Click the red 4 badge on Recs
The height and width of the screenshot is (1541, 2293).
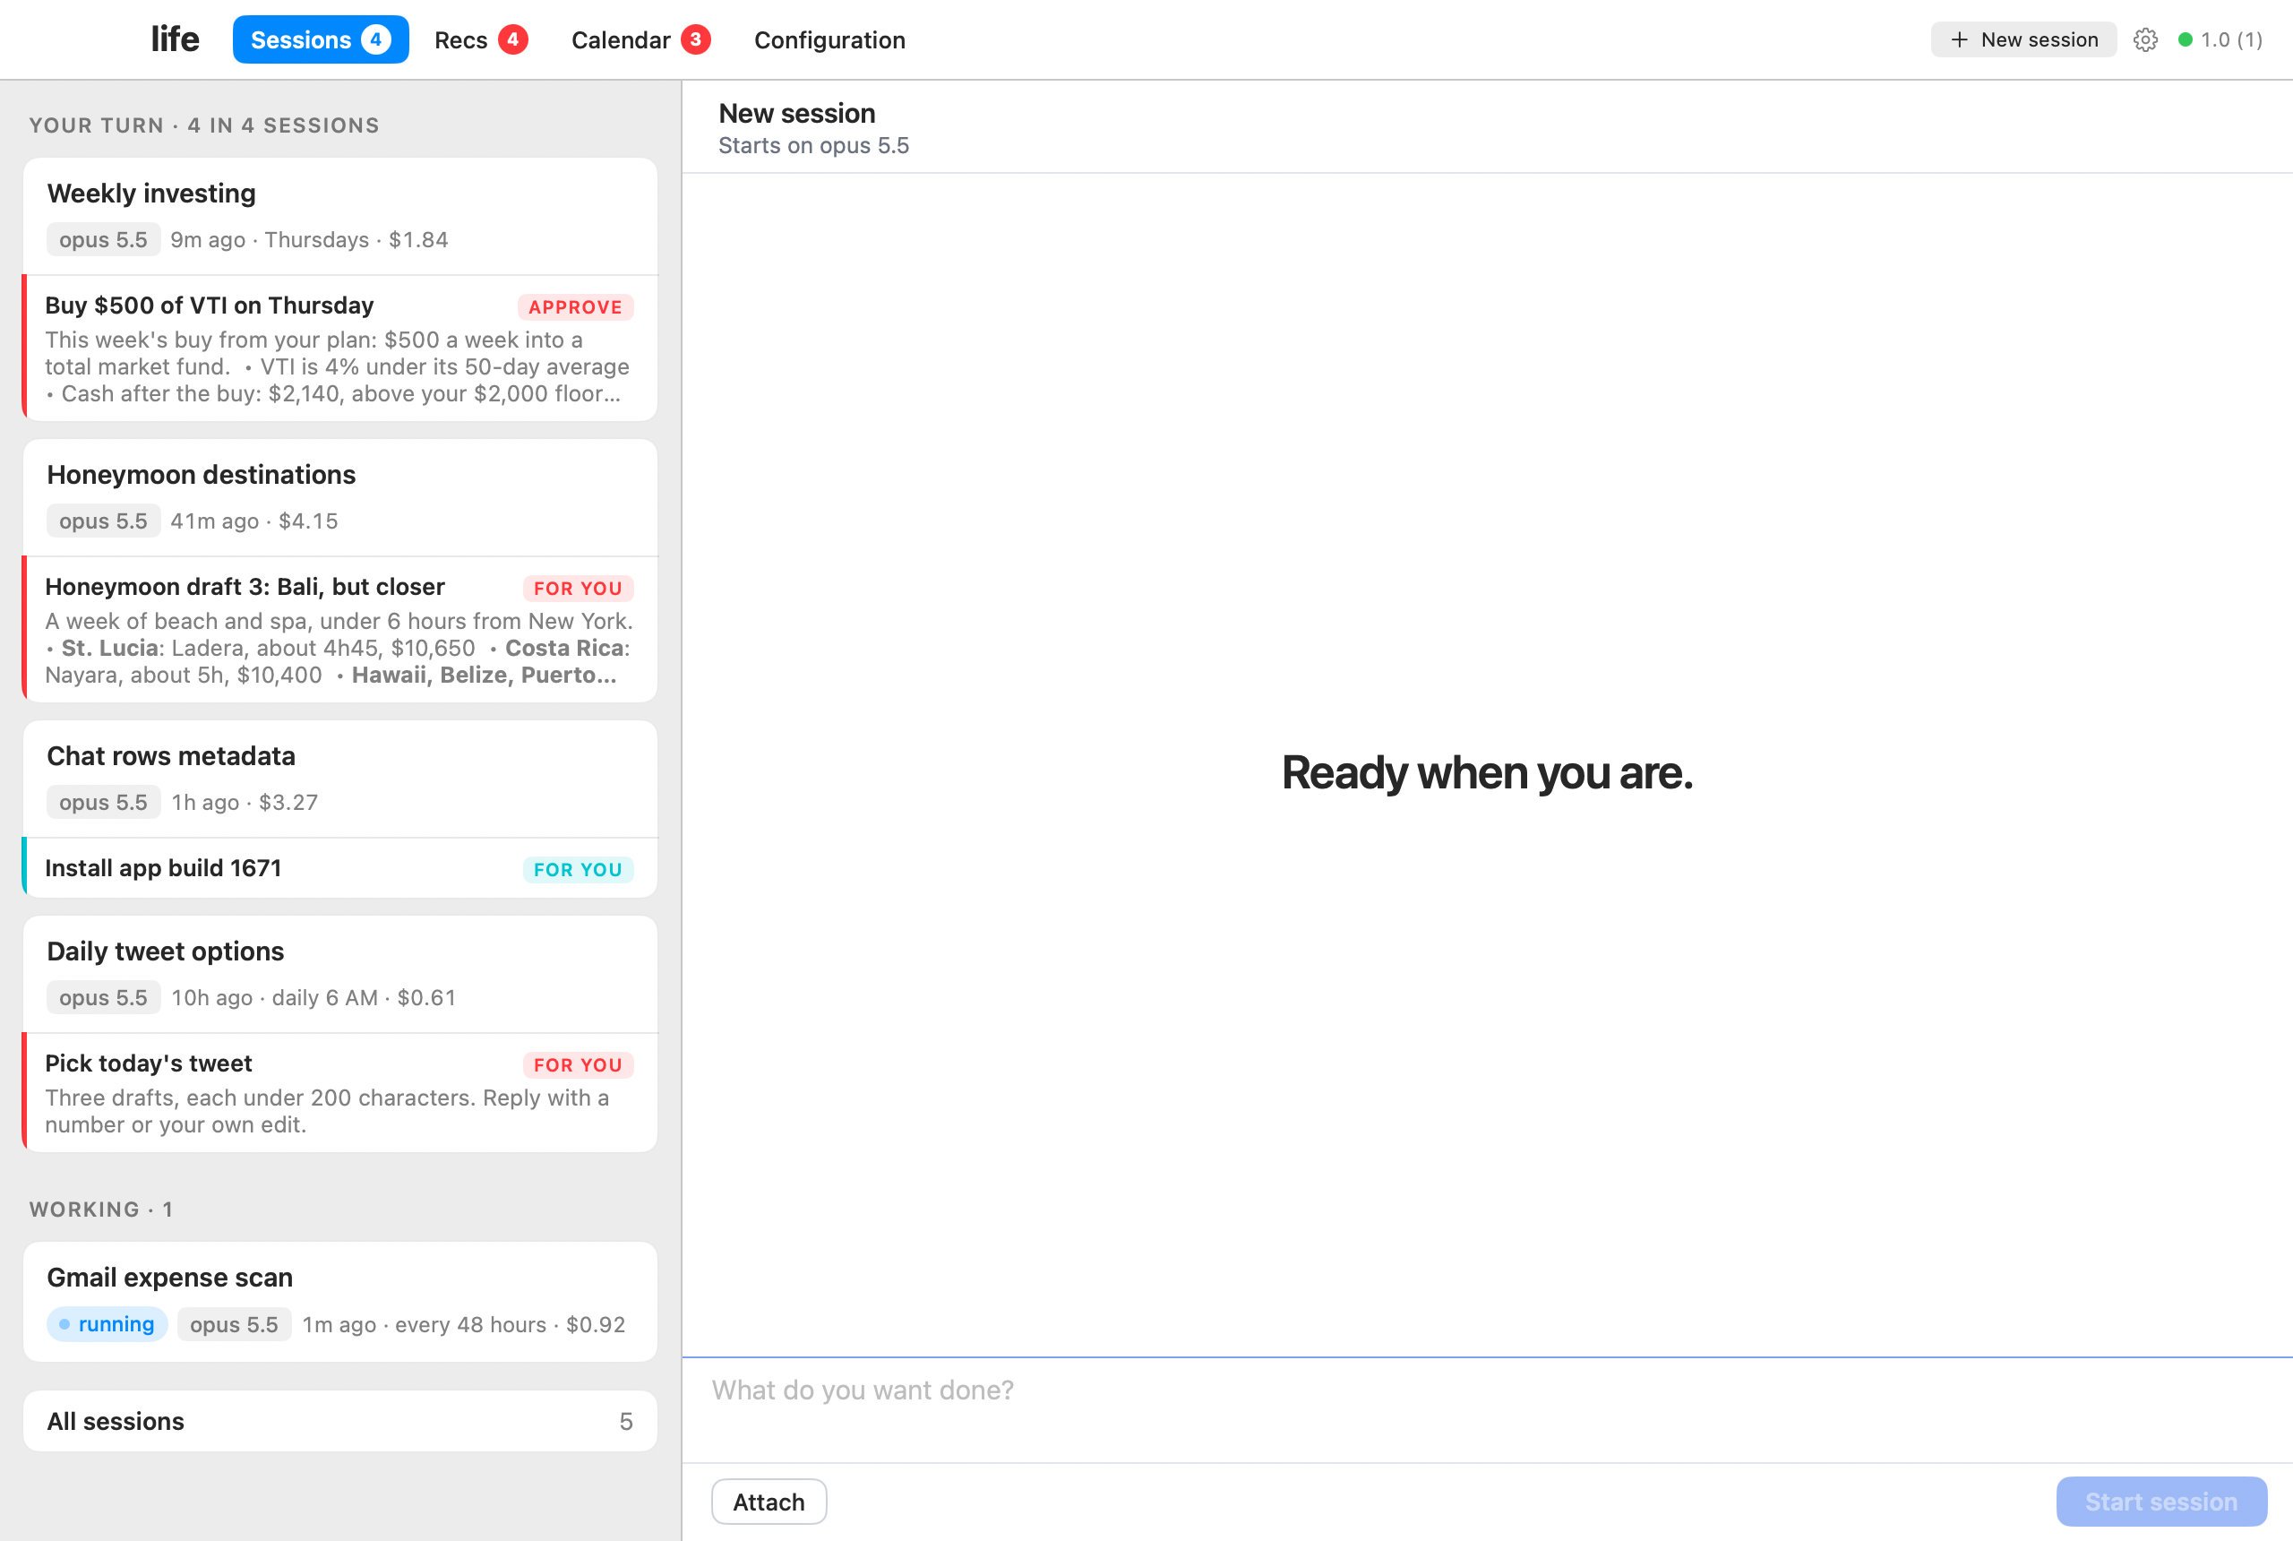pyautogui.click(x=513, y=40)
